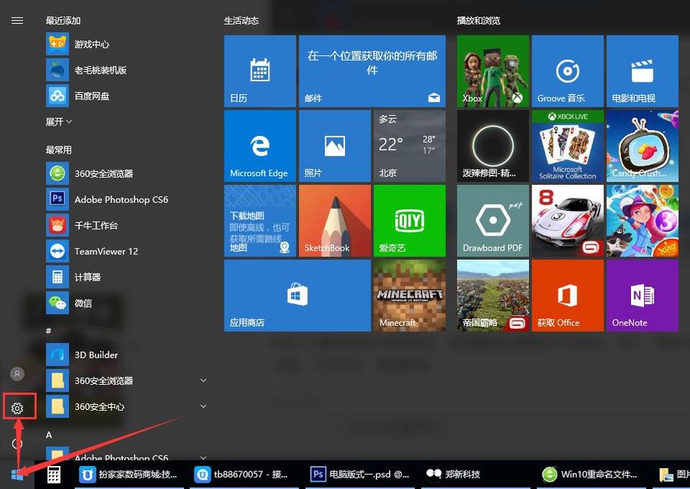
Task: Launch Microsoft Solitaire Collection tile
Action: pos(567,146)
